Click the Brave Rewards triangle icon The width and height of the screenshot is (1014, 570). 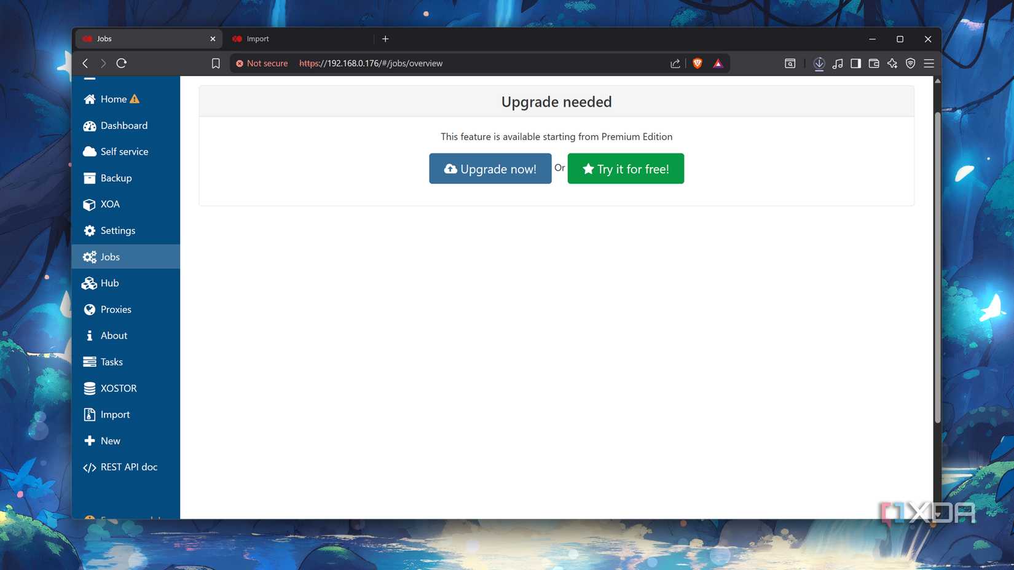pos(718,63)
